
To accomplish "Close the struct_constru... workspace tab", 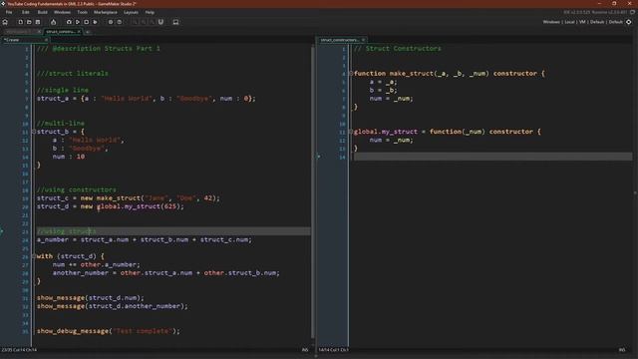I will pyautogui.click(x=79, y=31).
